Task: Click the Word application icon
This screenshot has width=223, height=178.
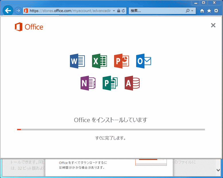Action: click(77, 61)
